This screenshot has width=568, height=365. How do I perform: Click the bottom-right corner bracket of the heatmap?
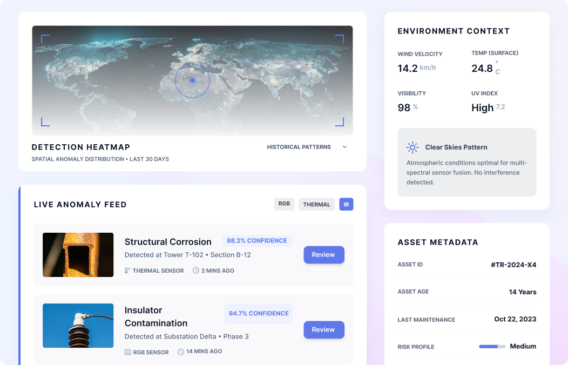[340, 122]
